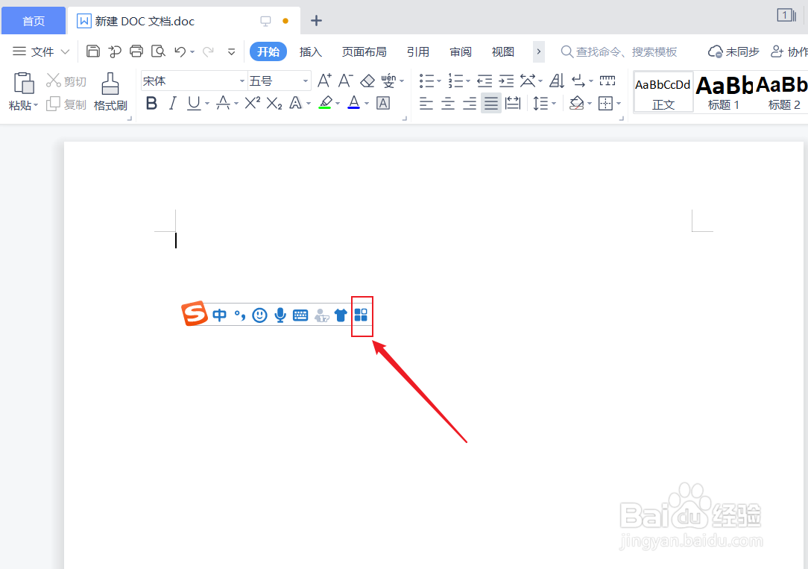Center align text
This screenshot has width=808, height=569.
(448, 104)
